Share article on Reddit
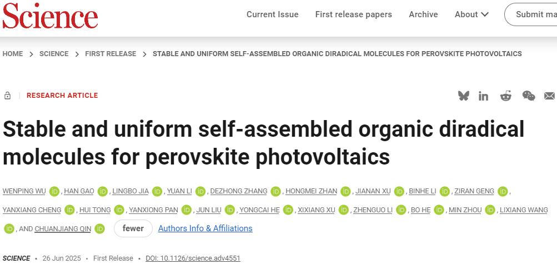Viewport: 557px width, 264px height. point(506,96)
